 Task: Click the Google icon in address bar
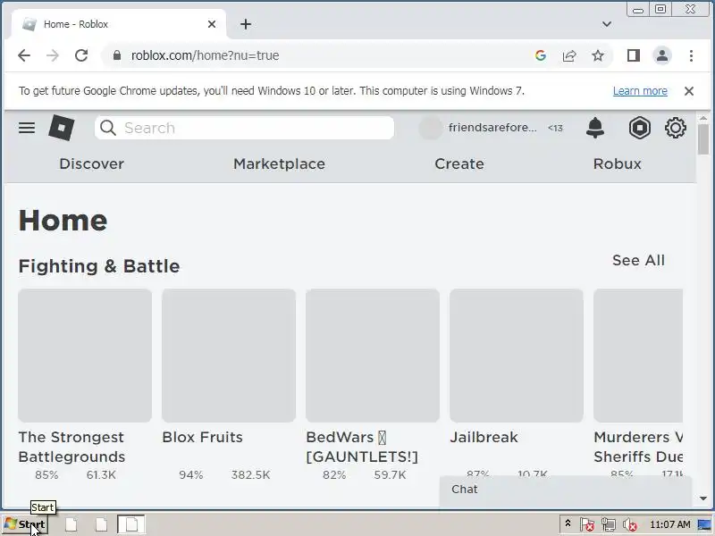coord(541,55)
